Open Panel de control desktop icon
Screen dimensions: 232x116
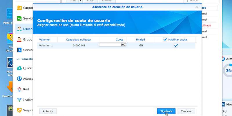(10, 14)
